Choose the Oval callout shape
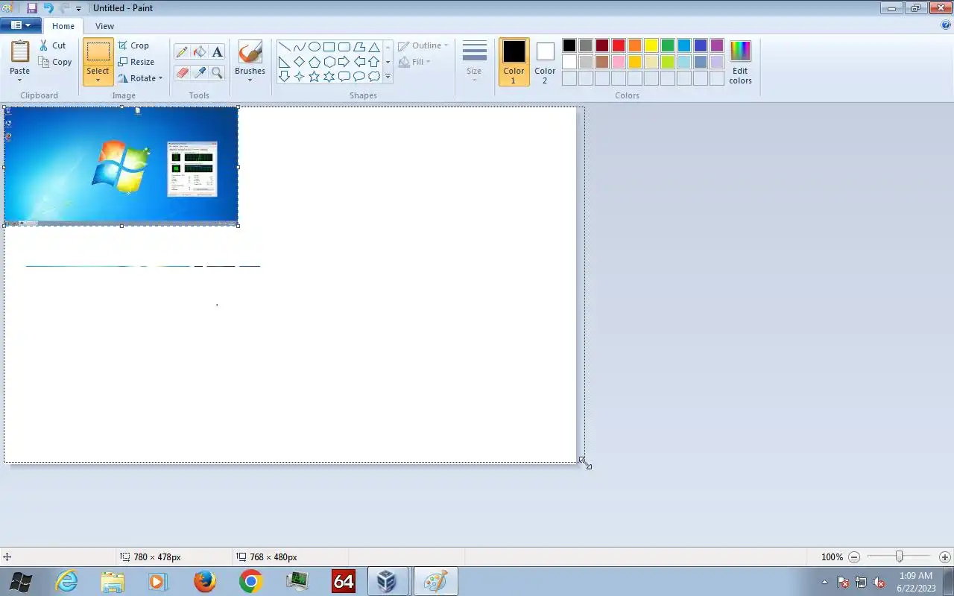Image resolution: width=954 pixels, height=596 pixels. click(358, 76)
